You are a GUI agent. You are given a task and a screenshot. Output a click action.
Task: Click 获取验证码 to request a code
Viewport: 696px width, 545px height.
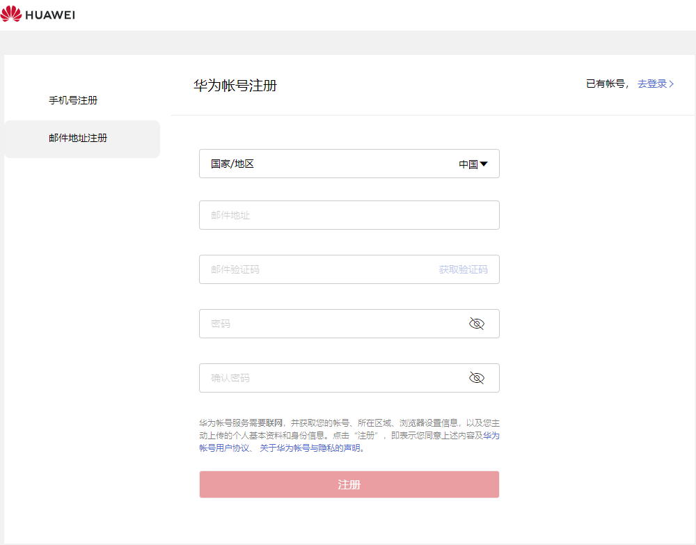463,269
